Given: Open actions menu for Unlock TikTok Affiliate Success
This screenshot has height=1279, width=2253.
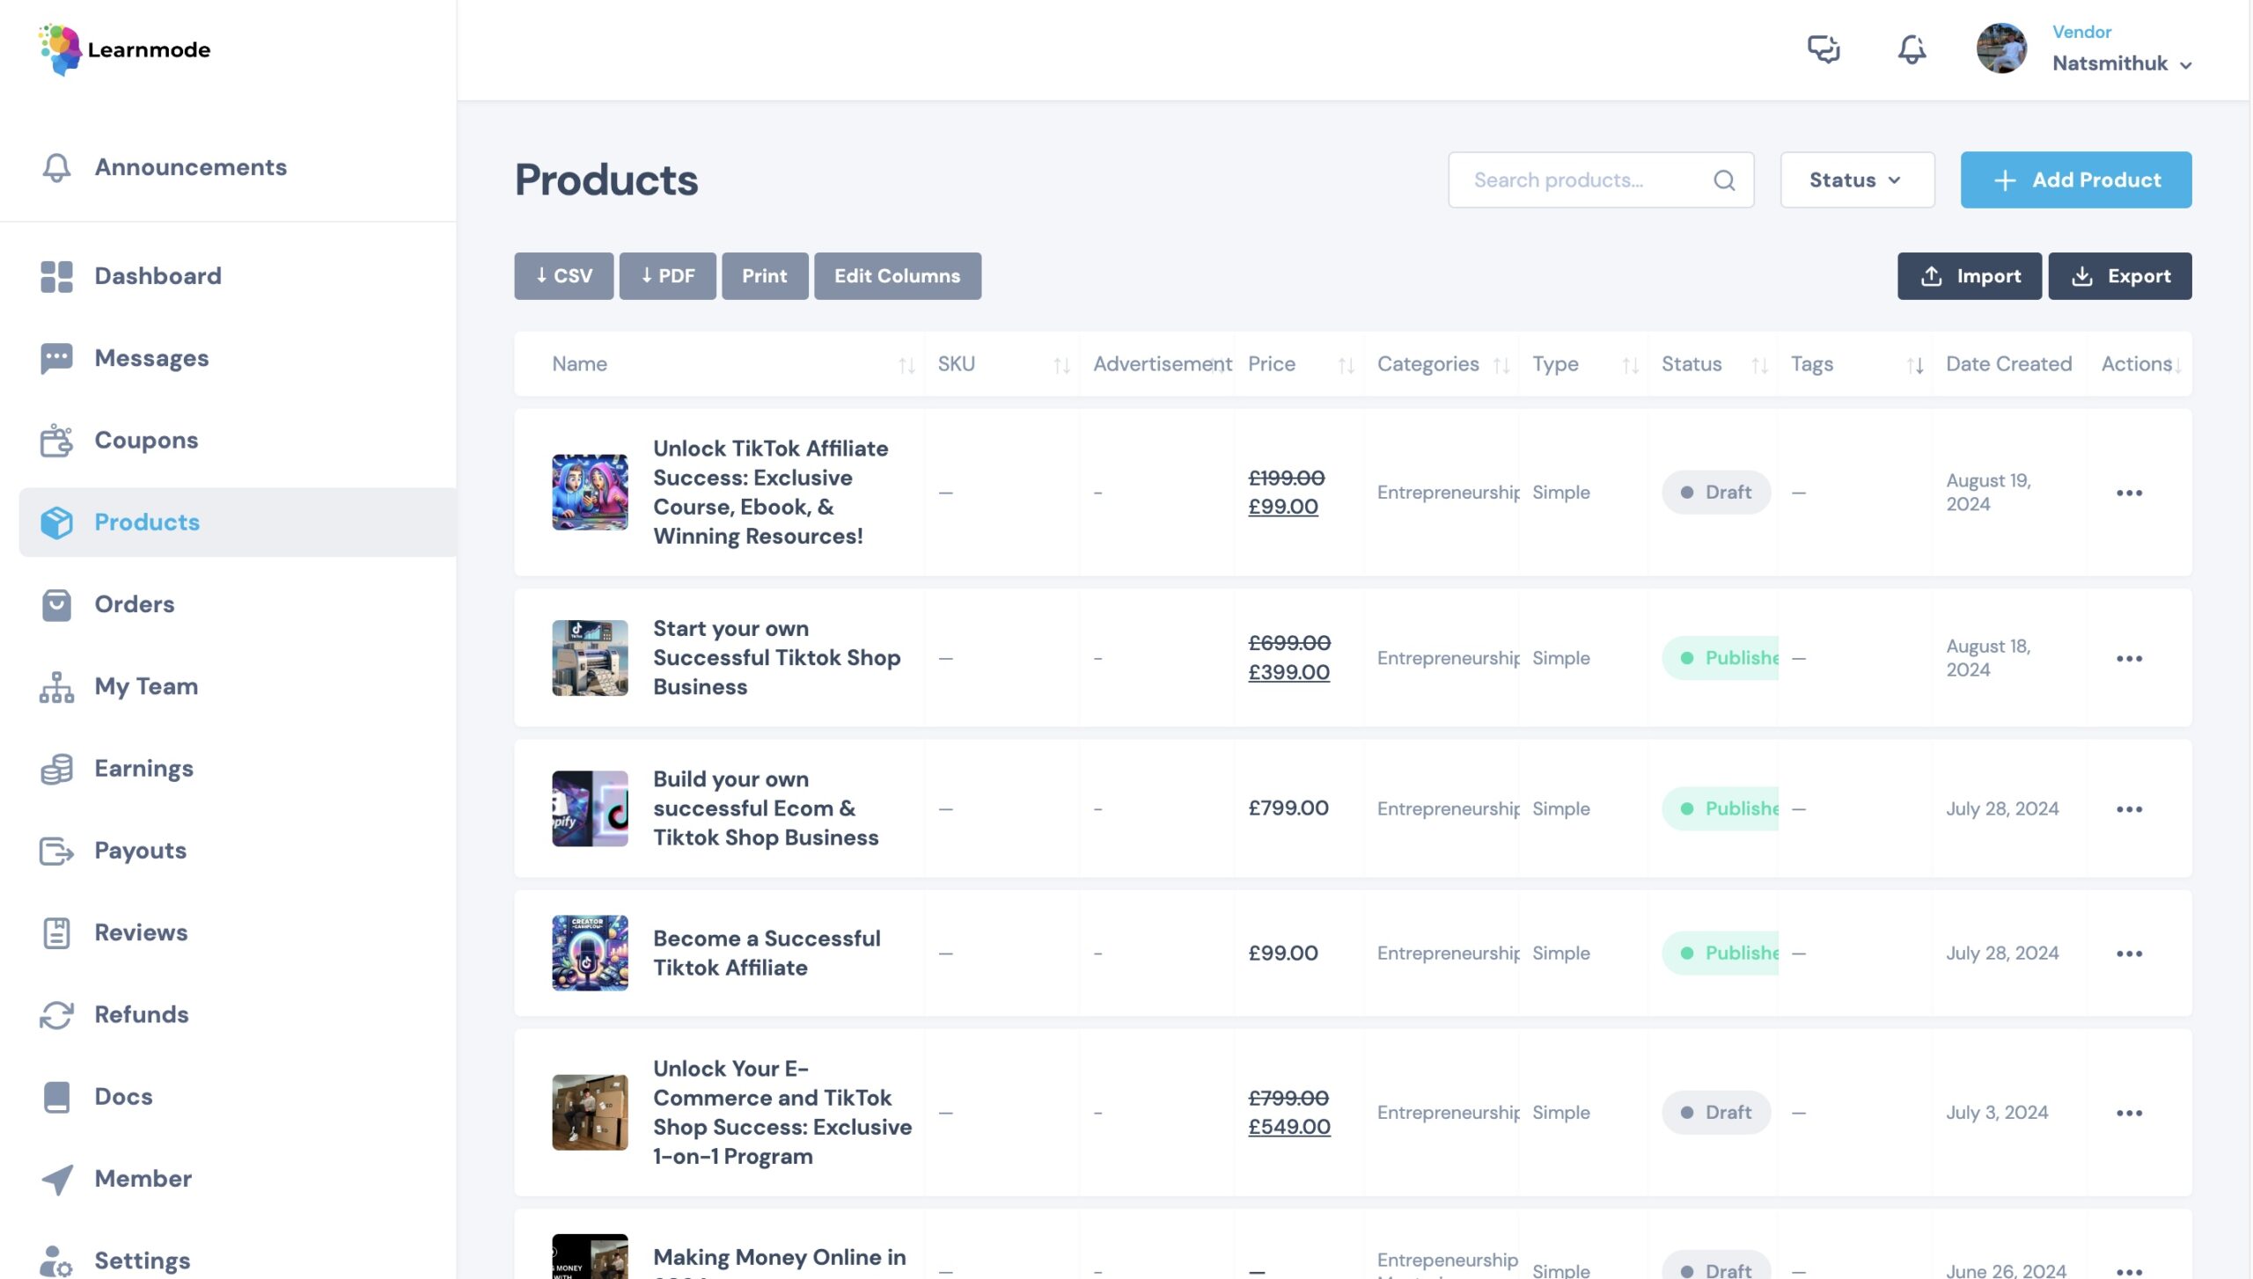Looking at the screenshot, I should (2129, 493).
